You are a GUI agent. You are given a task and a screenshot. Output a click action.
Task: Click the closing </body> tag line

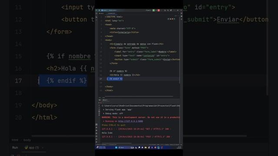(x=109, y=87)
